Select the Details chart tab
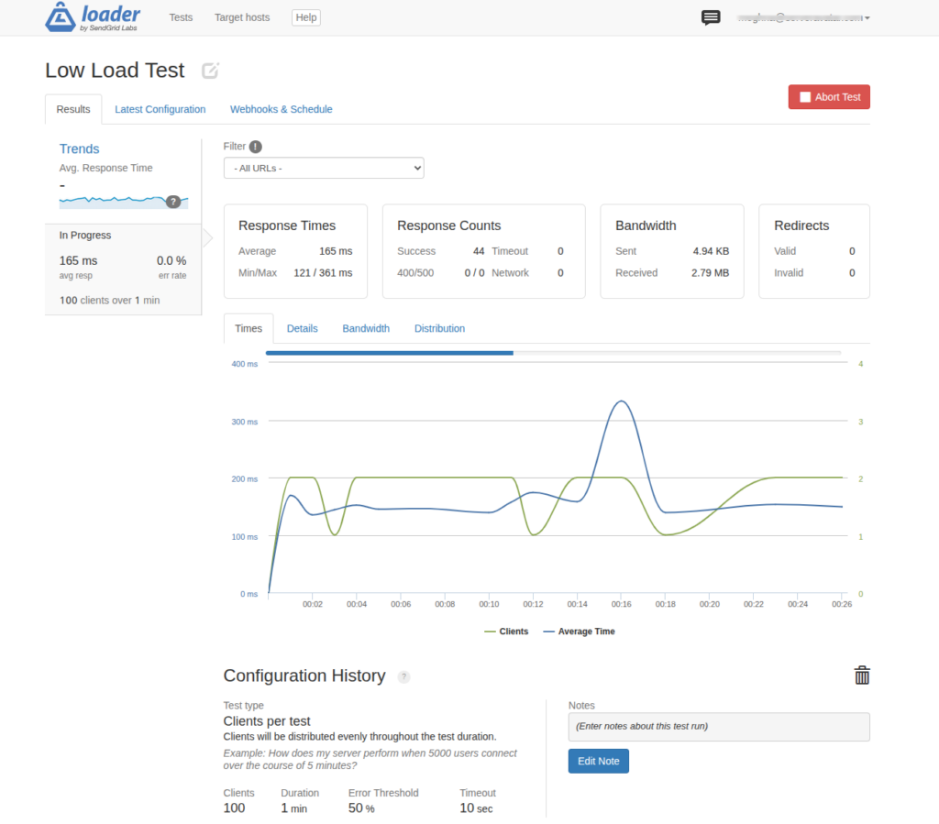This screenshot has width=939, height=824. (x=302, y=328)
